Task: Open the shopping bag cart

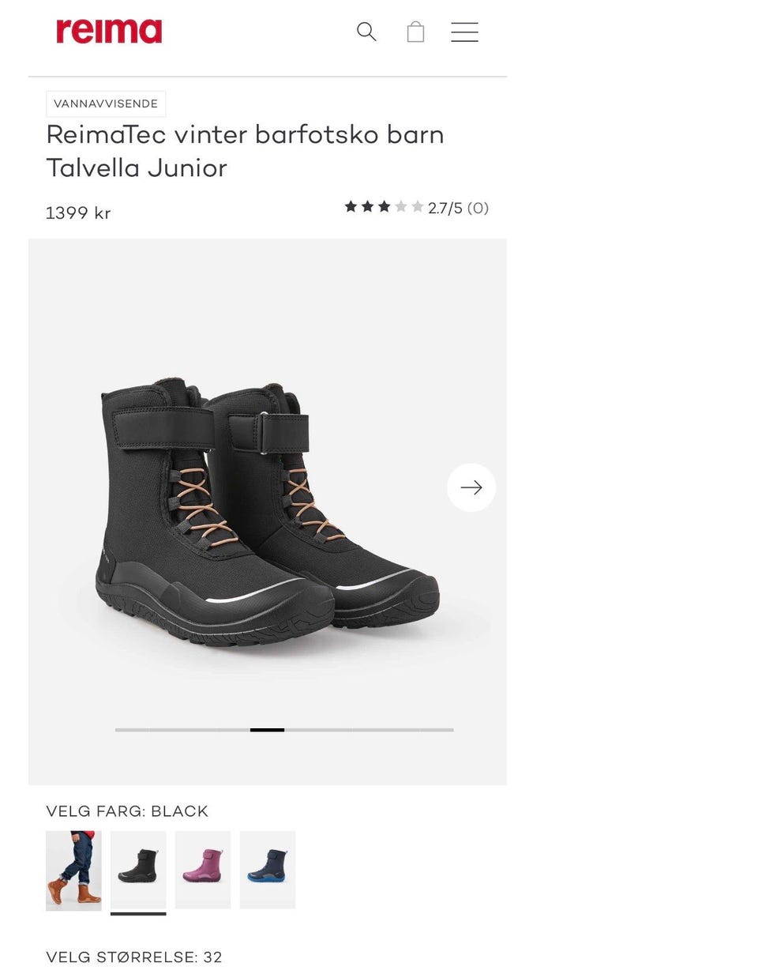Action: click(x=415, y=32)
